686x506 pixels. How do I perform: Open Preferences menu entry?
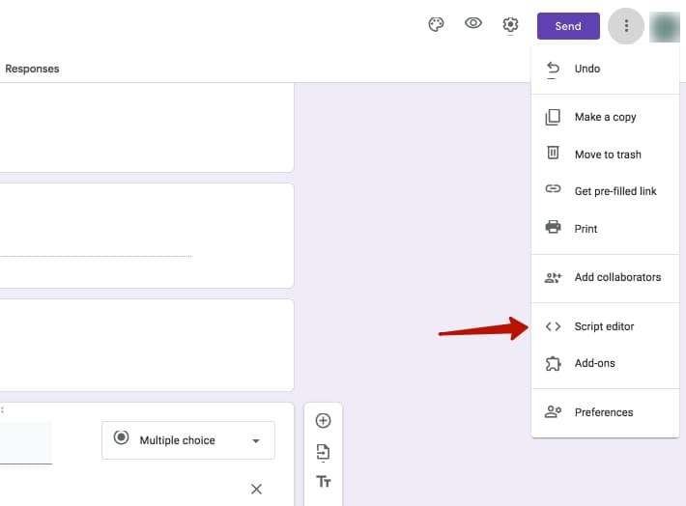[606, 412]
